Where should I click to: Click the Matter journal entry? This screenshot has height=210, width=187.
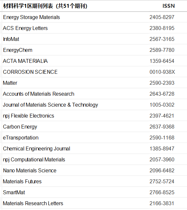pos(10,83)
